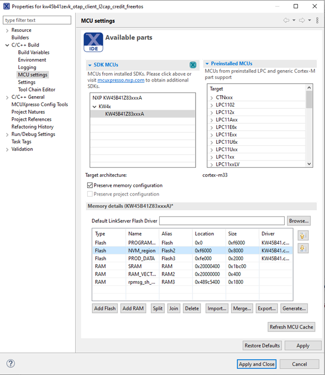Click the Add Flash button
This screenshot has height=375, width=325.
(x=105, y=309)
